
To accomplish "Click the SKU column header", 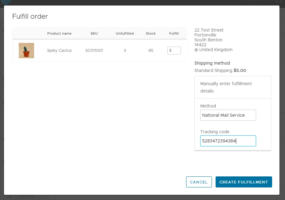I will click(x=94, y=33).
